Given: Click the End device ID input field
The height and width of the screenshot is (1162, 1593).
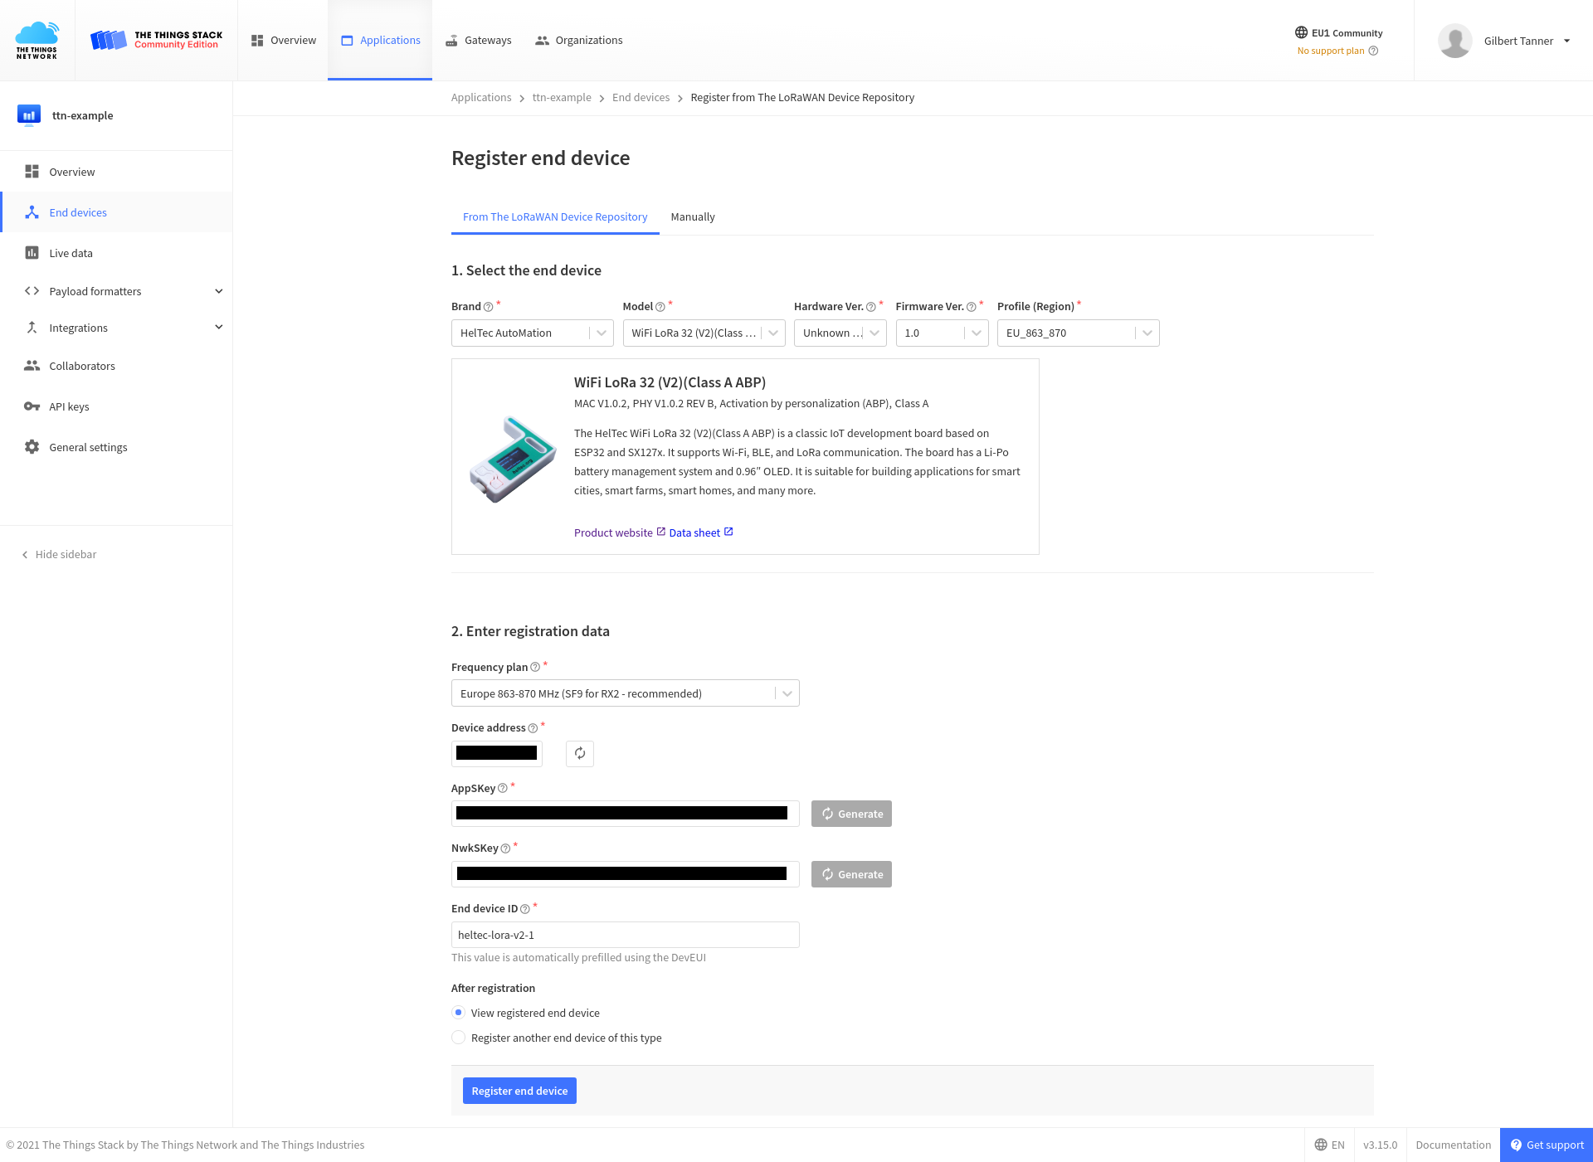Looking at the screenshot, I should click(625, 935).
